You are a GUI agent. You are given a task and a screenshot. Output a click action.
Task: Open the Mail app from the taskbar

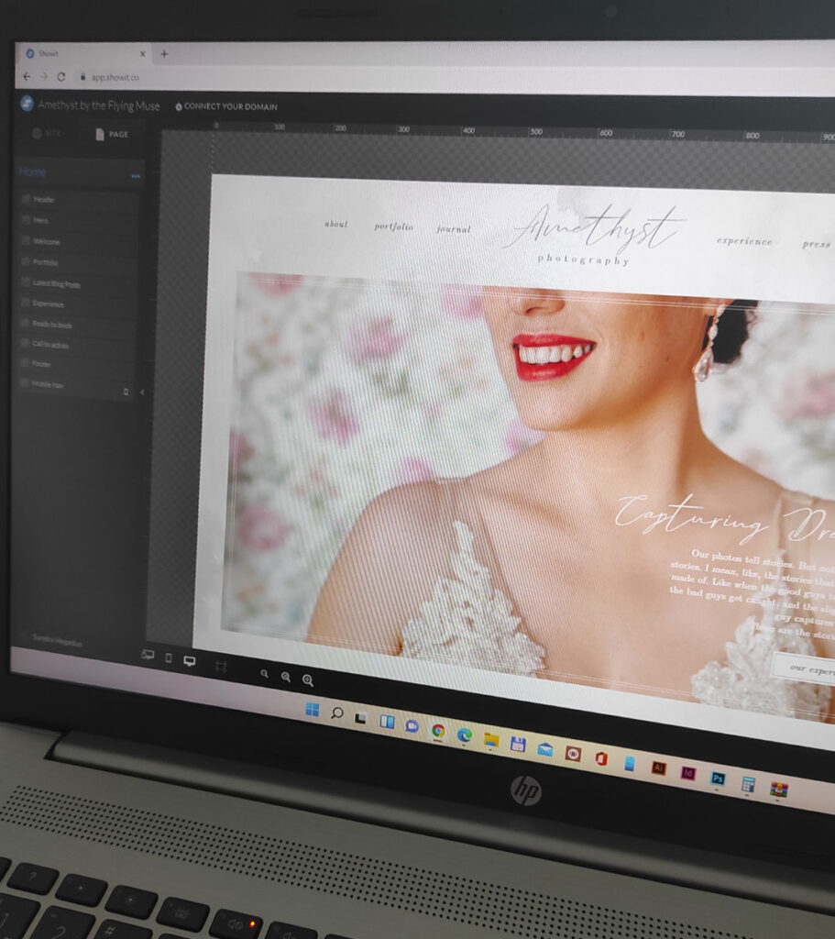(x=545, y=749)
